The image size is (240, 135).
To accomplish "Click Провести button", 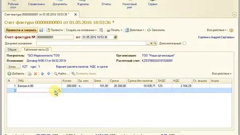I will [x=55, y=30].
